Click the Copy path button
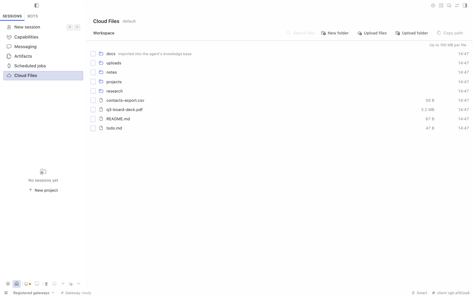Image resolution: width=473 pixels, height=296 pixels. coord(450,33)
